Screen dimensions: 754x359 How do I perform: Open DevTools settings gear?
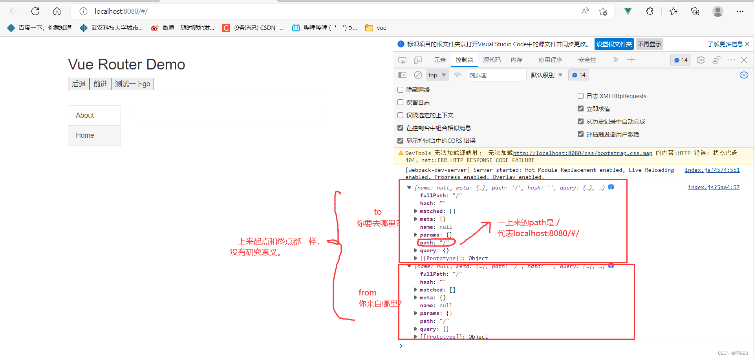701,60
